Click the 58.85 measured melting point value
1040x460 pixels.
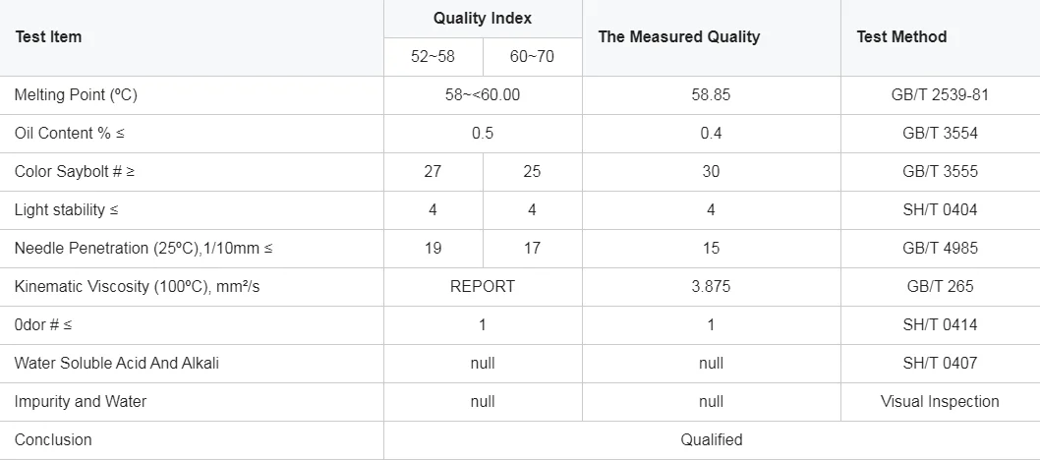[x=711, y=95]
